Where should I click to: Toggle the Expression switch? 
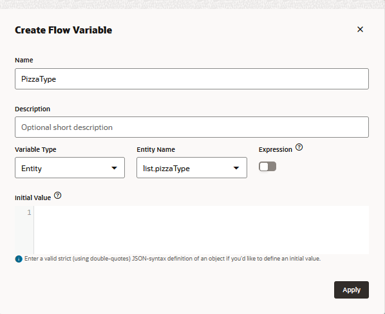click(267, 167)
